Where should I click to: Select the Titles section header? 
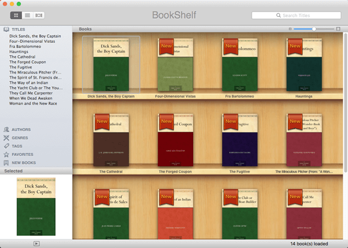point(18,30)
